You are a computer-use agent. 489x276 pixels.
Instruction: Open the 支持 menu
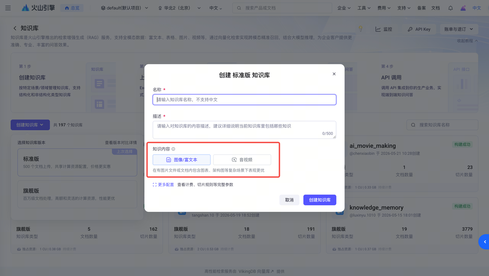(x=404, y=8)
